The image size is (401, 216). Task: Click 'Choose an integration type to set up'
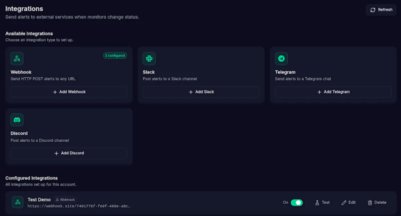40,40
